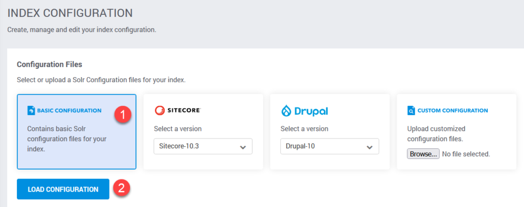
Task: Click the Sitecore swirl logo icon
Action: tap(160, 110)
